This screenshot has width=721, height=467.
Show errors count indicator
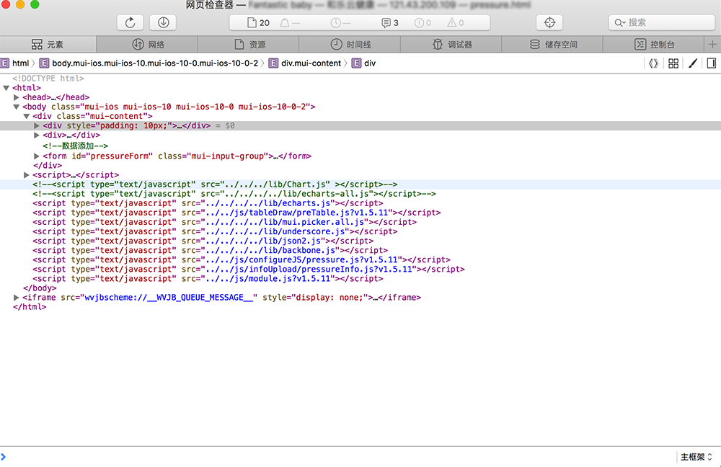tap(423, 23)
